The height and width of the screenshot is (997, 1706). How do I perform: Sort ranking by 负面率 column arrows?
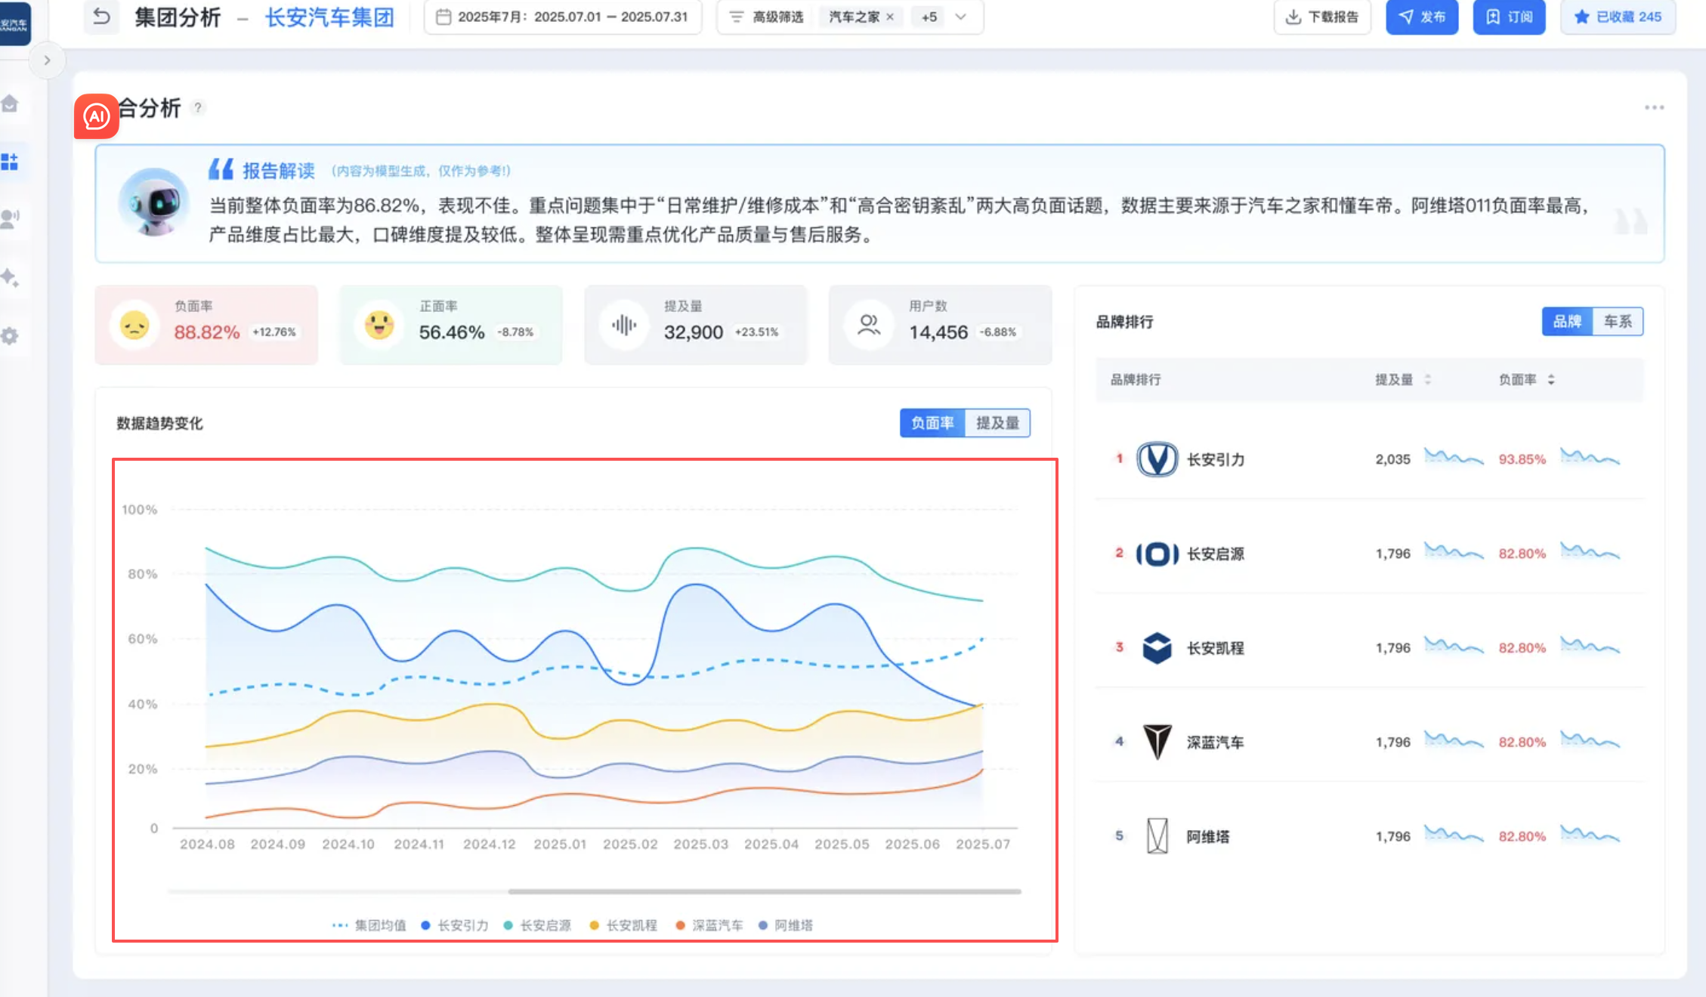point(1551,379)
